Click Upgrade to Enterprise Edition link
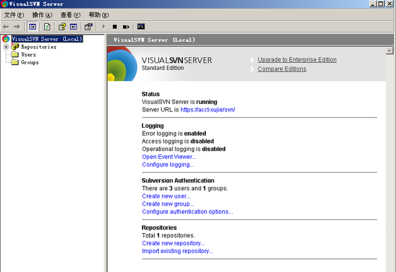The image size is (396, 272). tap(297, 60)
